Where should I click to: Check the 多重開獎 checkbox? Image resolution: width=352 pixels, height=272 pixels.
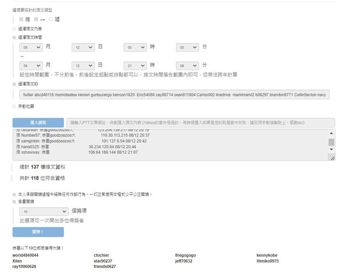pyautogui.click(x=14, y=202)
